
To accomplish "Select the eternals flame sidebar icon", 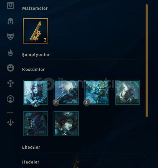I will pos(10,53).
